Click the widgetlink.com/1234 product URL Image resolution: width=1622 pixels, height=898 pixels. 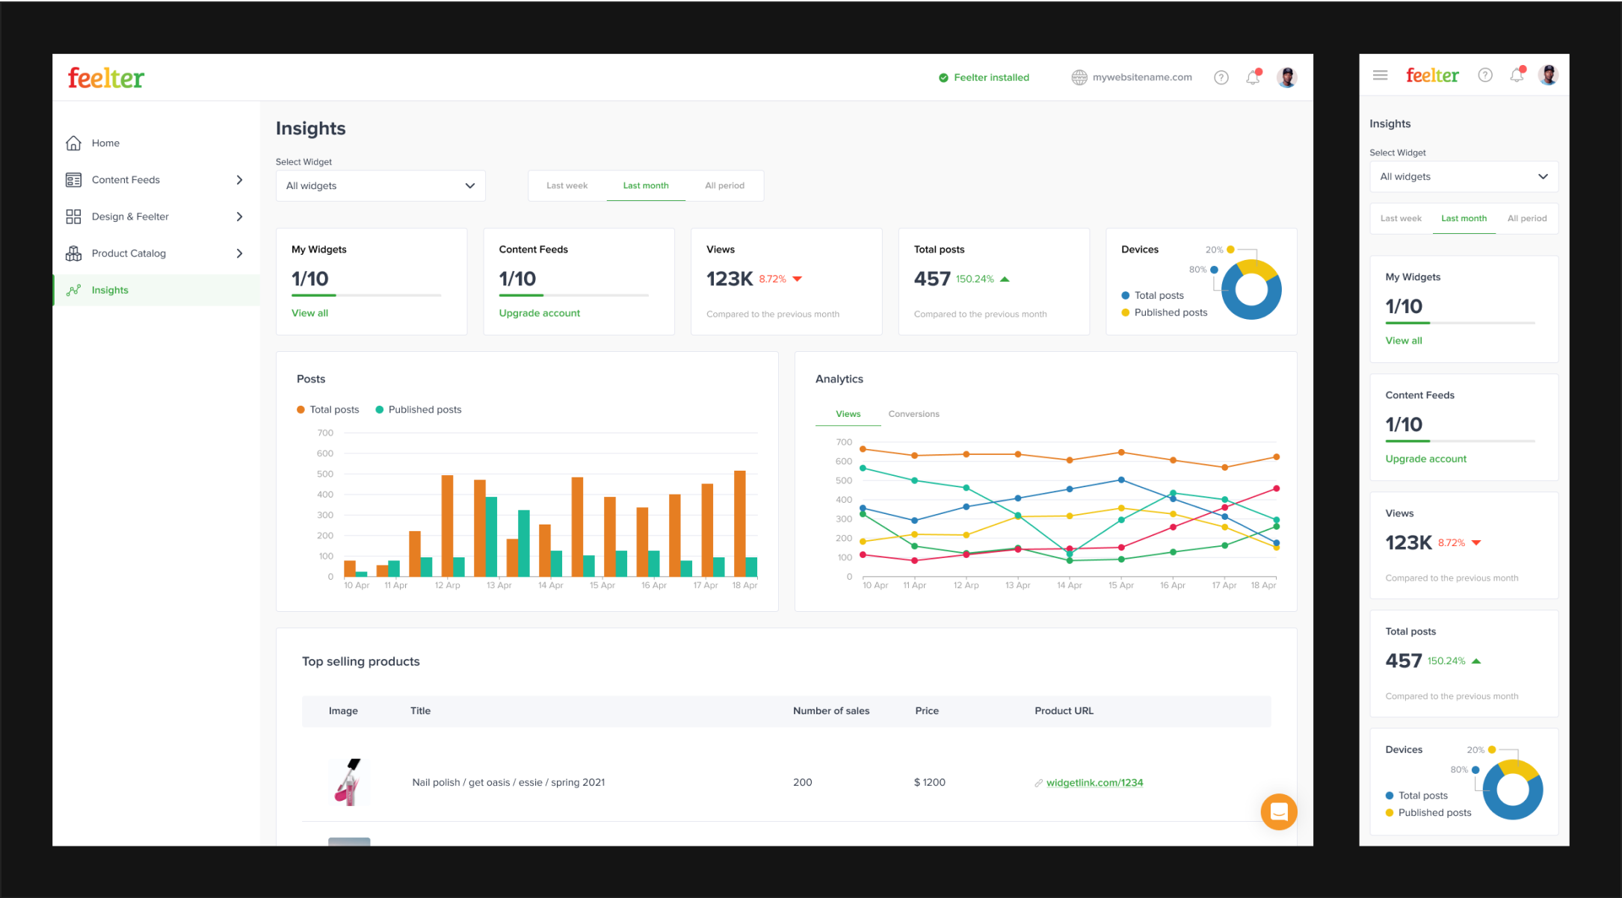coord(1094,782)
